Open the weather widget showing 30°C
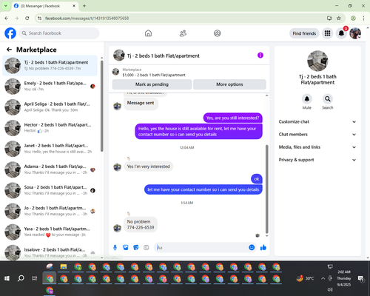The width and height of the screenshot is (370, 296). (306, 278)
